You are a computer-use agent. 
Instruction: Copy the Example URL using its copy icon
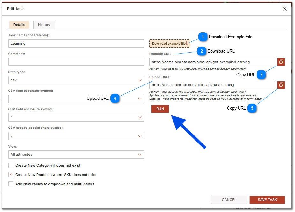pos(281,62)
